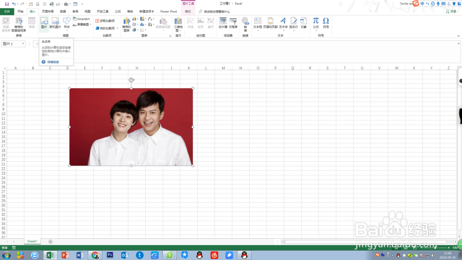Click 详细信息 link in the tooltip

(x=53, y=62)
